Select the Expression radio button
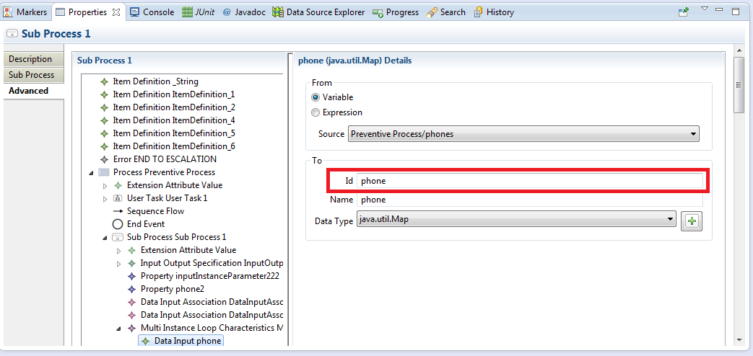 315,112
